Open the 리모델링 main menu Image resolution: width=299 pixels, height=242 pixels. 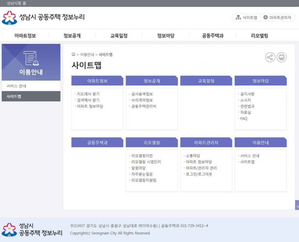coord(259,36)
